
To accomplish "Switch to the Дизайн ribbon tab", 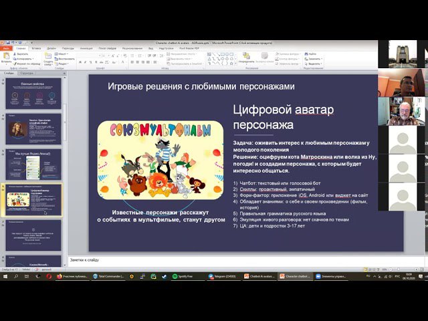I will (51, 48).
